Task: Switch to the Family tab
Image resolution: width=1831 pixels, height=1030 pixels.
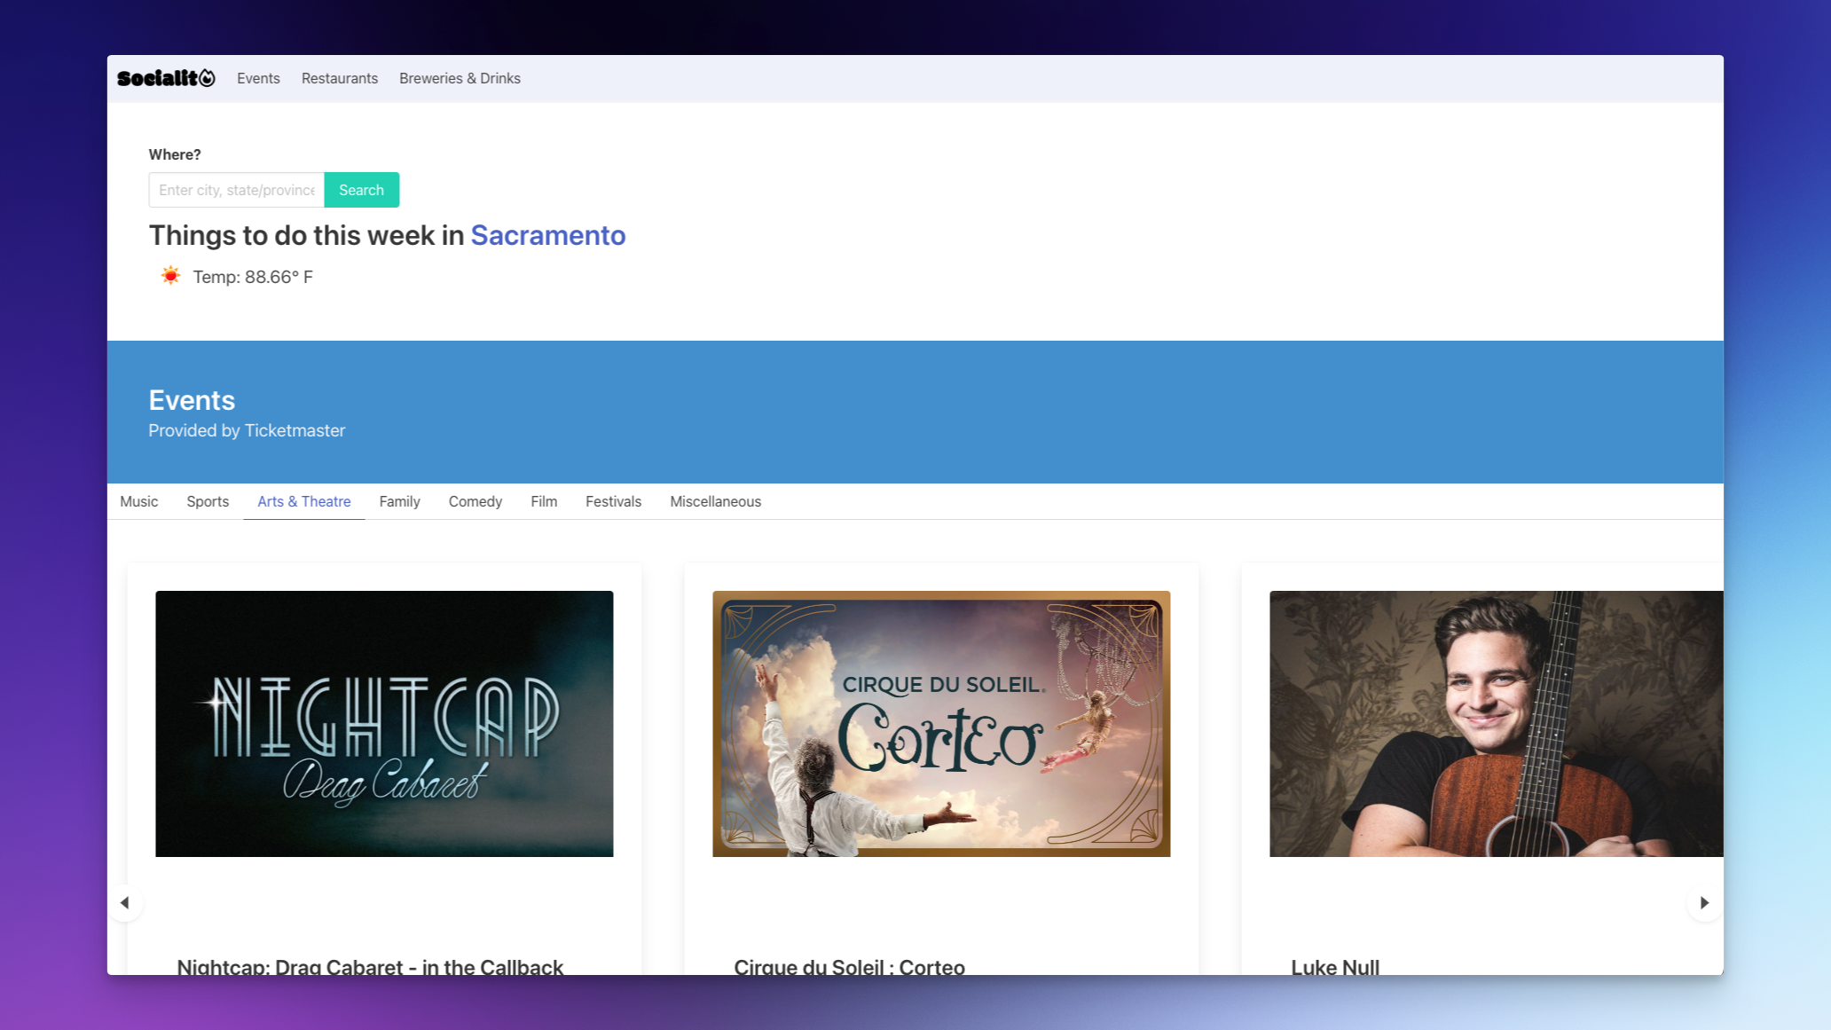Action: tap(399, 501)
